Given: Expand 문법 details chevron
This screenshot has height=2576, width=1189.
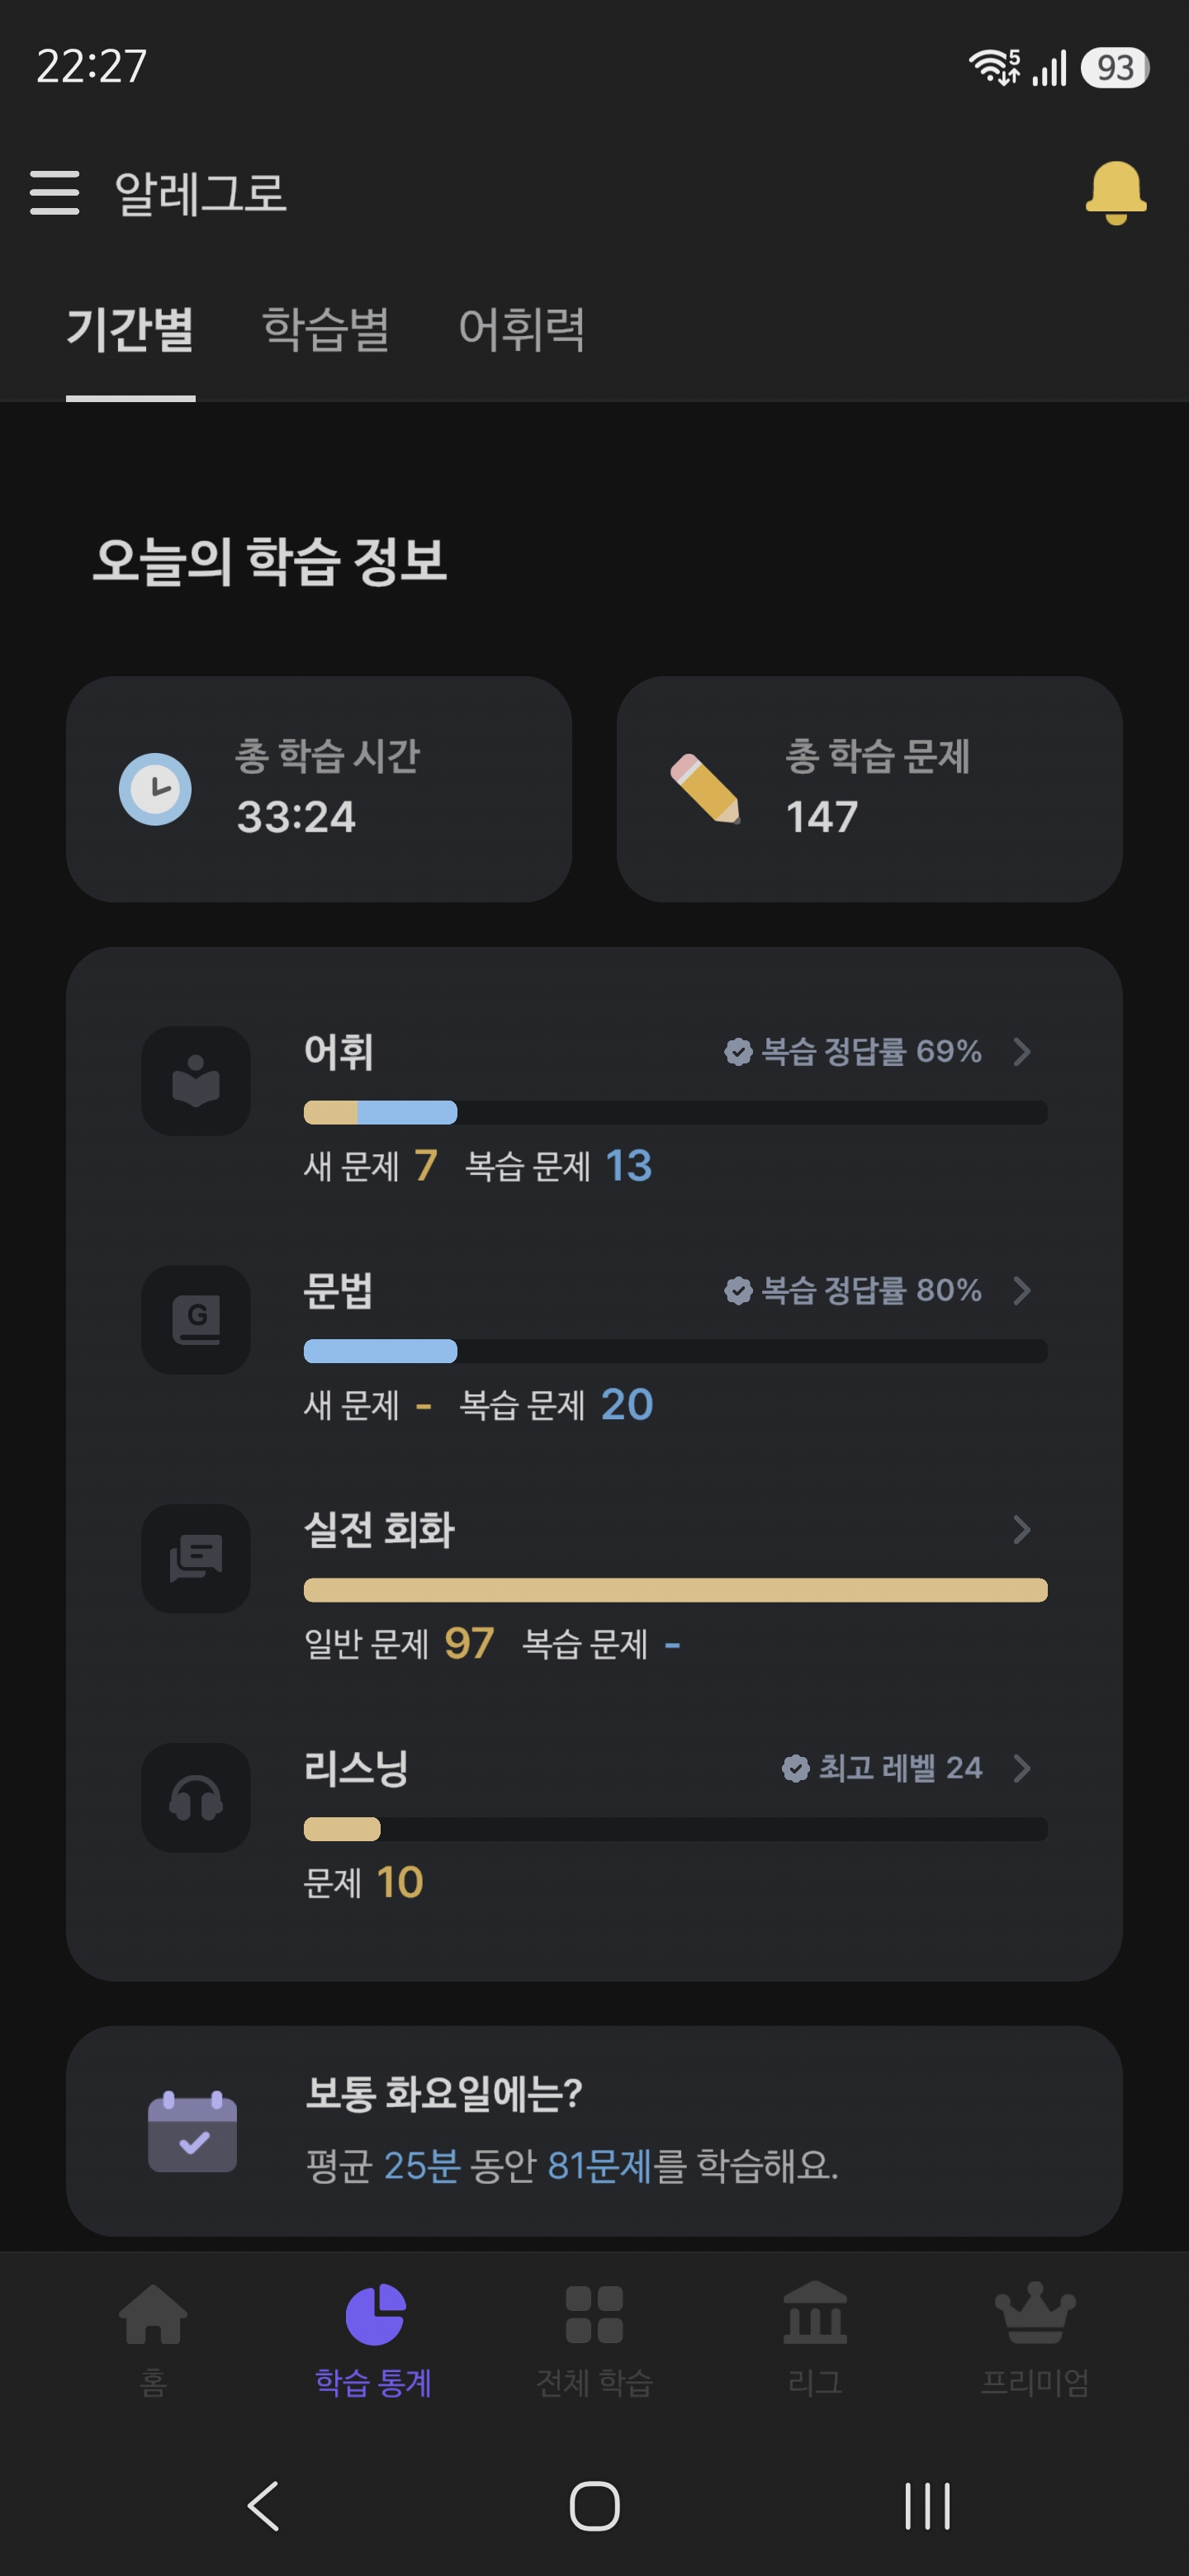Looking at the screenshot, I should coord(1021,1290).
